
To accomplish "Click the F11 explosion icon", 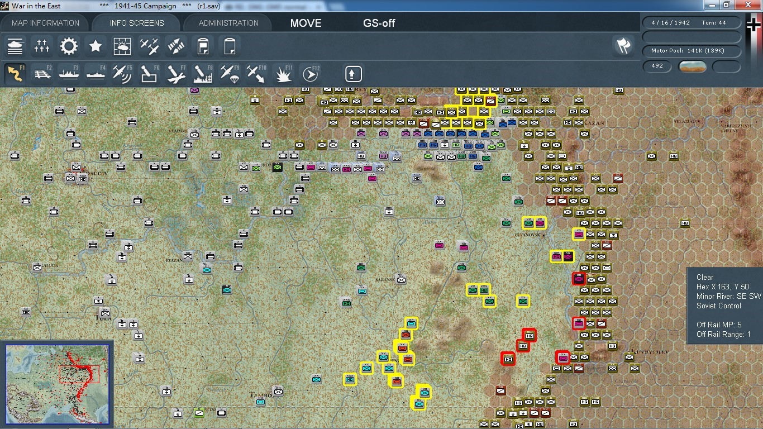I will [x=283, y=74].
